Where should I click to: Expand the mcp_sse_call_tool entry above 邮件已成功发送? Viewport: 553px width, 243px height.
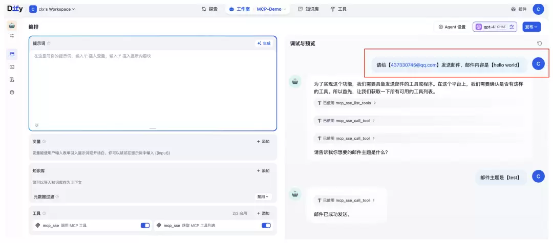346,201
